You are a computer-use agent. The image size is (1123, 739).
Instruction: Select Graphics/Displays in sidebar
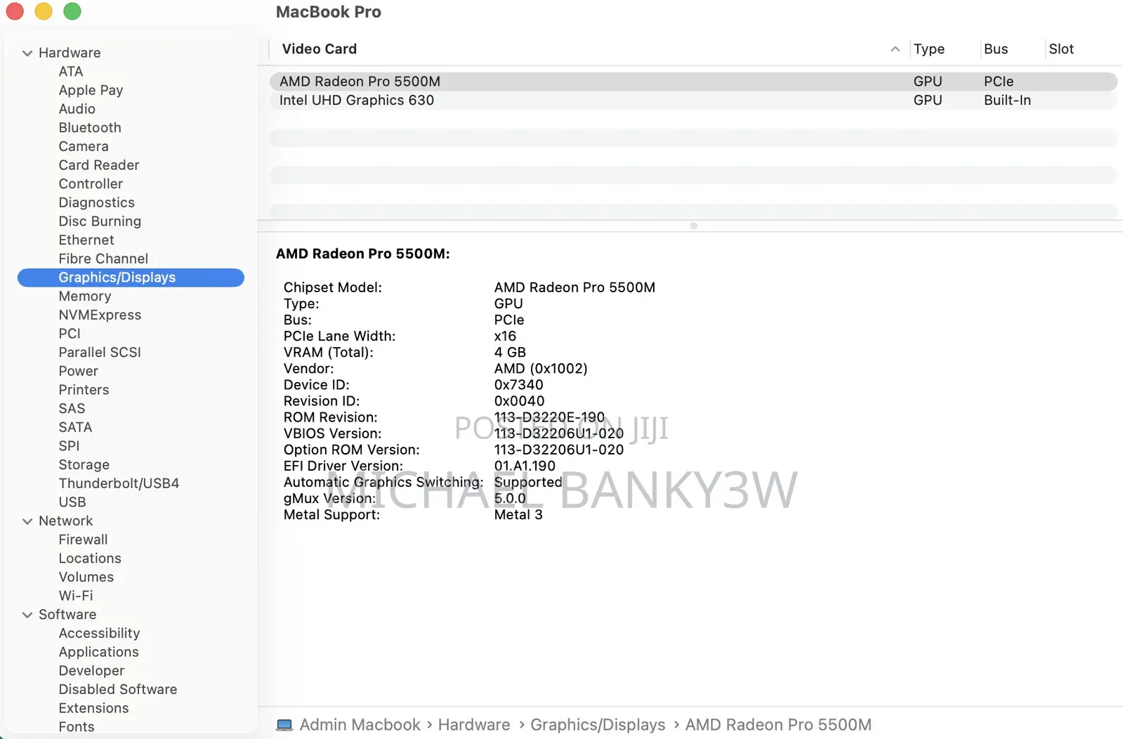[x=131, y=277]
